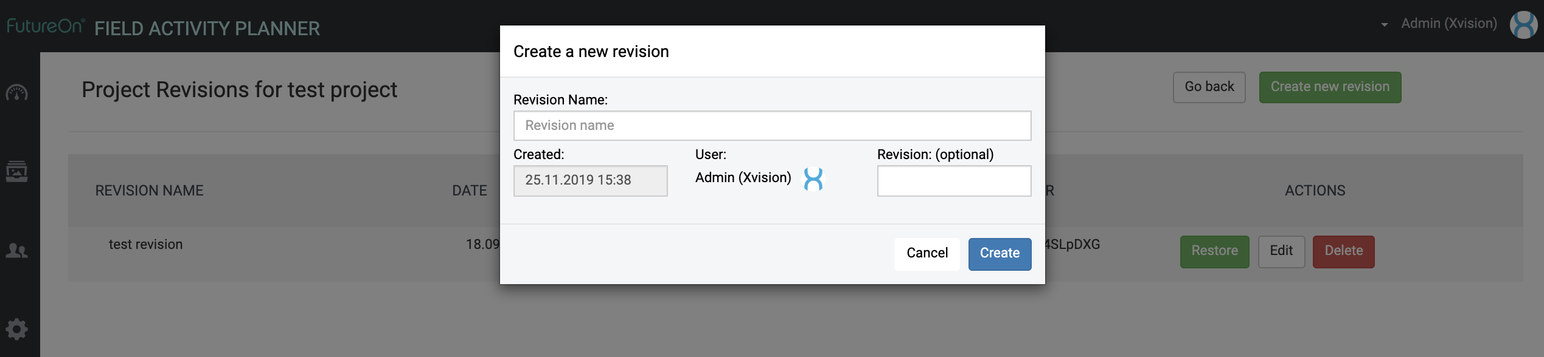Click the Admin (Xvision) username in header
The height and width of the screenshot is (357, 1544).
(1448, 24)
